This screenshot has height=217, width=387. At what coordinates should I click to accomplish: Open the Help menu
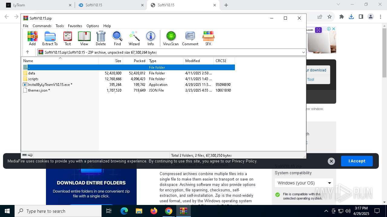coord(107,26)
